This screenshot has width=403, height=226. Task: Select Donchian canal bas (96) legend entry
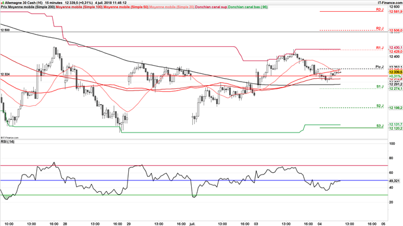247,7
